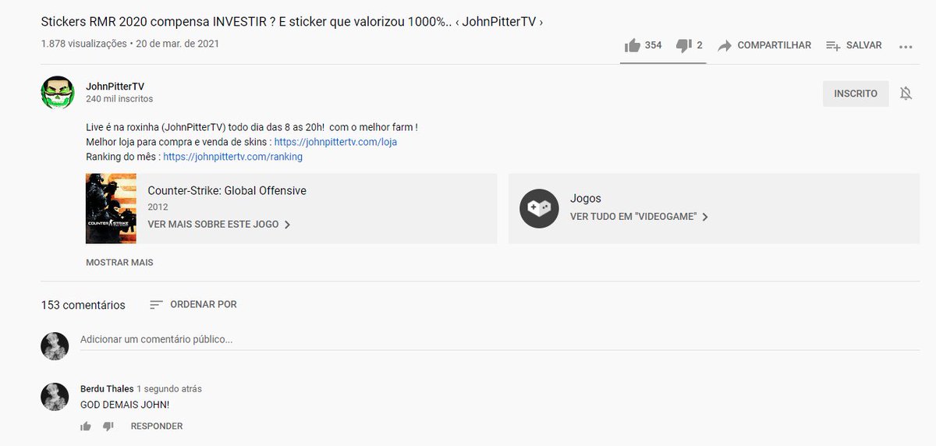The height and width of the screenshot is (446, 936).
Task: Select the GOD DEMAIS JOHN! comment text
Action: point(125,405)
